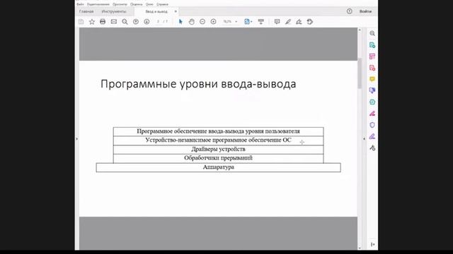Activate the hand pan tool
The height and width of the screenshot is (254, 453).
[x=192, y=22]
